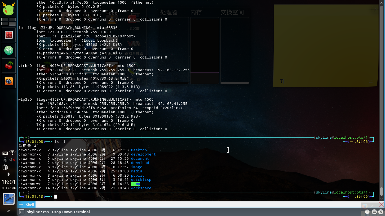Click the virbr0 interface name

tap(25, 66)
